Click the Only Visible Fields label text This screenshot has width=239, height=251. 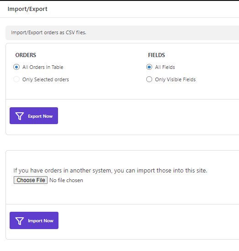pyautogui.click(x=175, y=79)
